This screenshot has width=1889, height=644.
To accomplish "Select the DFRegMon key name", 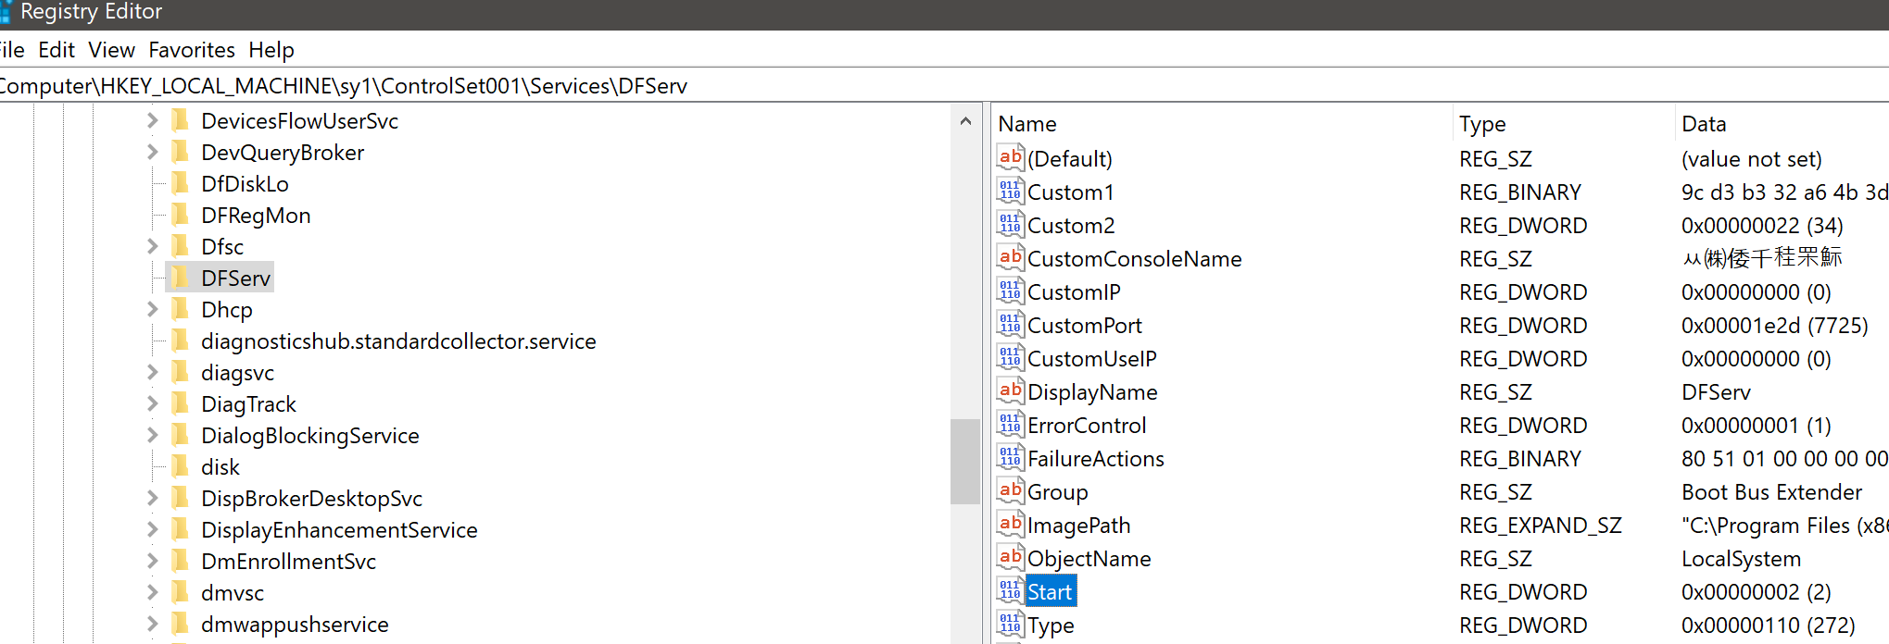I will coord(256,216).
